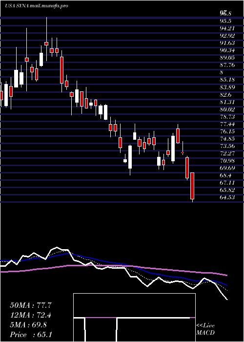Select the 73.56 price axis label

coord(227,147)
